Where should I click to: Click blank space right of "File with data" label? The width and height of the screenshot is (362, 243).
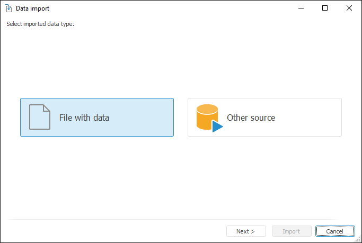point(143,118)
